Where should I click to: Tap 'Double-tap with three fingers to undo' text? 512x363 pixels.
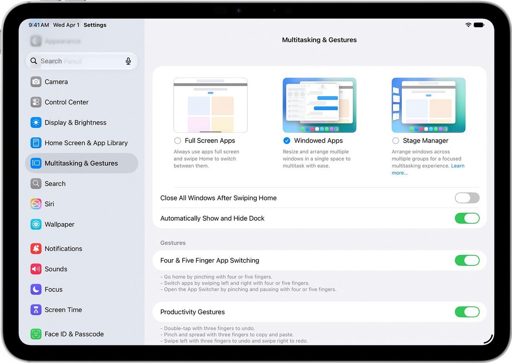pyautogui.click(x=208, y=329)
